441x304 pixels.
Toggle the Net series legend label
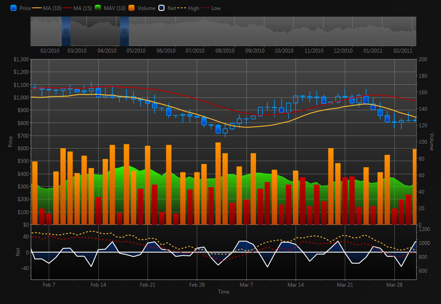pyautogui.click(x=171, y=8)
